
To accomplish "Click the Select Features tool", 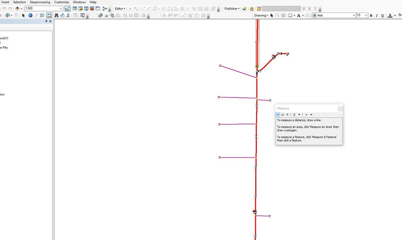I will pyautogui.click(x=8, y=15).
